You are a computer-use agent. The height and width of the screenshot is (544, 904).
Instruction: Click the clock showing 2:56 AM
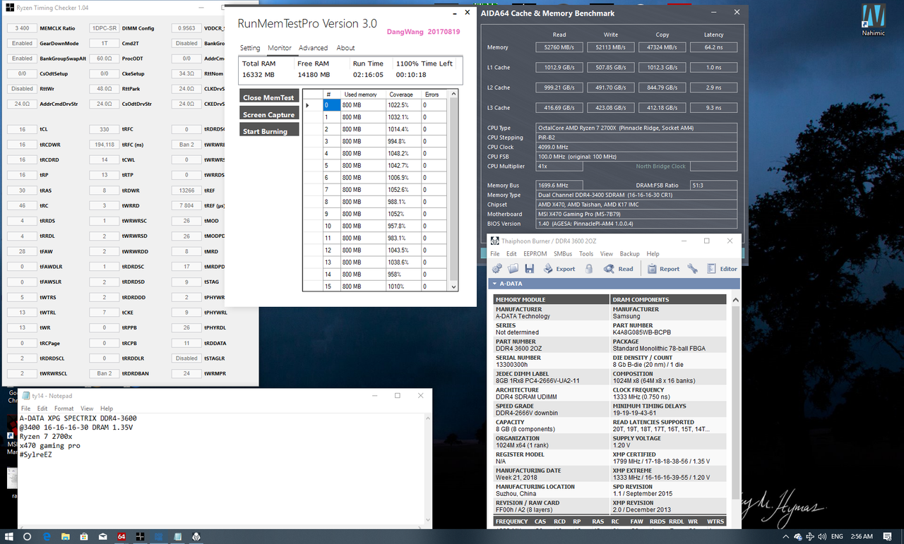(x=862, y=537)
